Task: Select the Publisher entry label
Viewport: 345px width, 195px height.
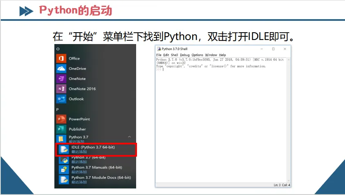Action: point(77,129)
